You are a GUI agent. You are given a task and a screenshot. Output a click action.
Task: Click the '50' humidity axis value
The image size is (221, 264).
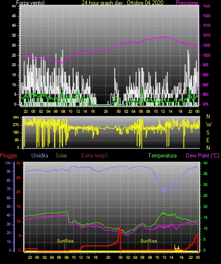pos(9,206)
